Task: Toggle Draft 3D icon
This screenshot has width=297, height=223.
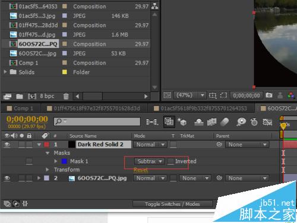Action: pyautogui.click(x=182, y=122)
